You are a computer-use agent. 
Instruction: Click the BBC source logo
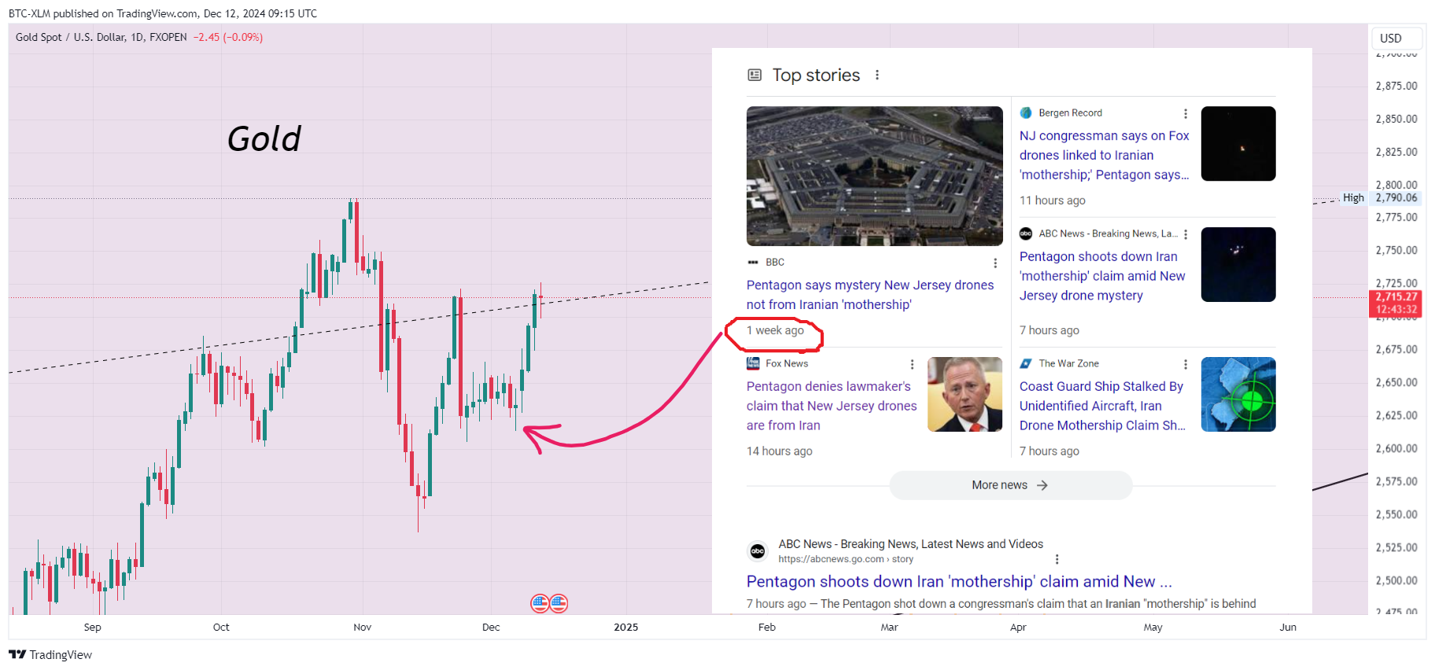click(753, 262)
